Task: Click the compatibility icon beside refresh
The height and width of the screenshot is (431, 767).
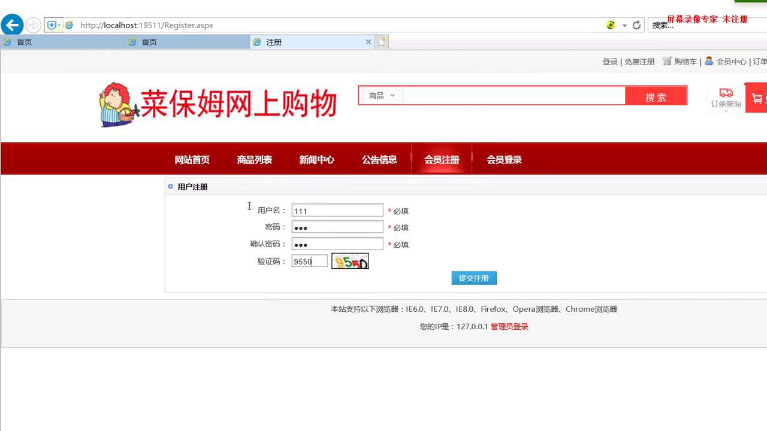Action: coord(611,25)
